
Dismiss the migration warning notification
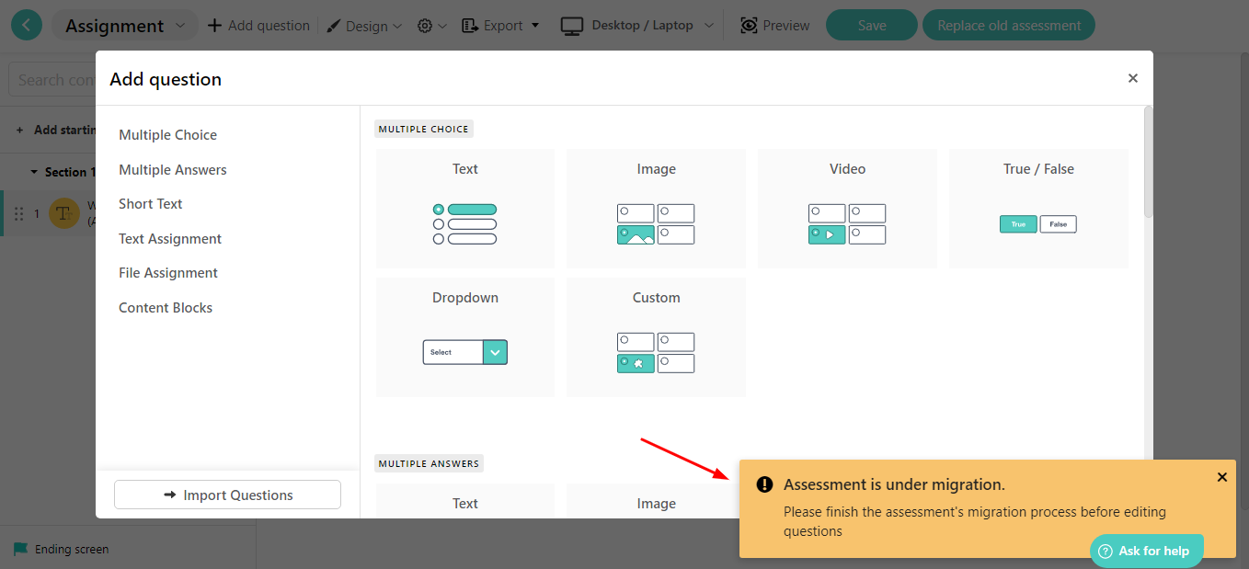pos(1222,477)
